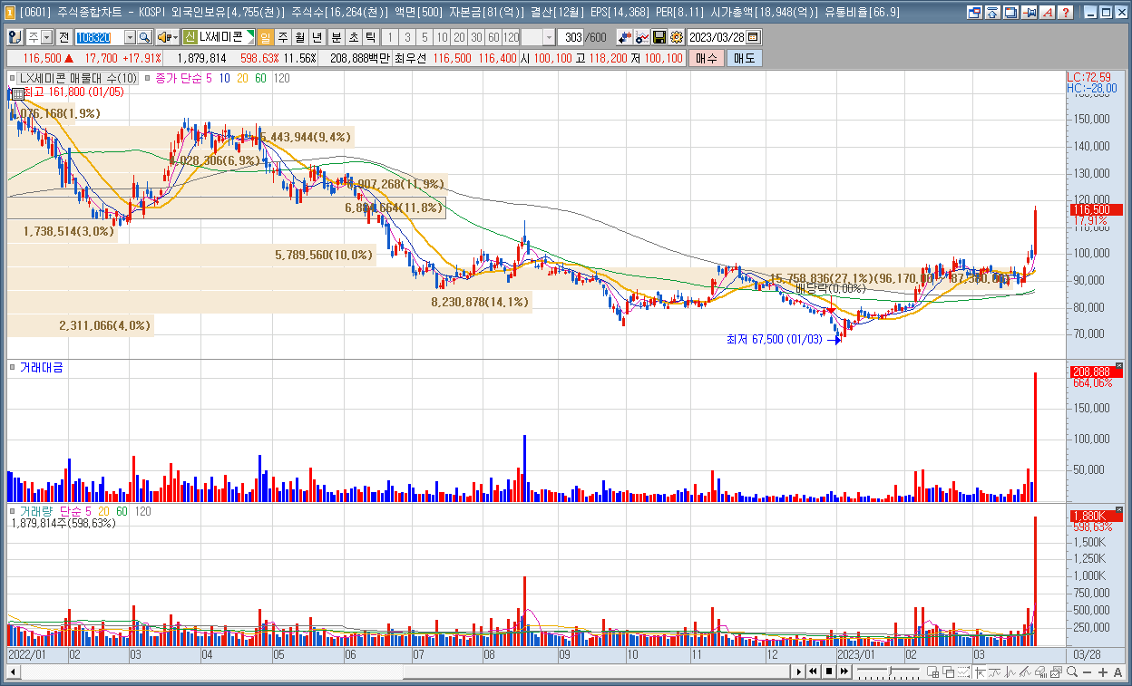Click the multi-chart window icon at bottom

tap(1056, 672)
